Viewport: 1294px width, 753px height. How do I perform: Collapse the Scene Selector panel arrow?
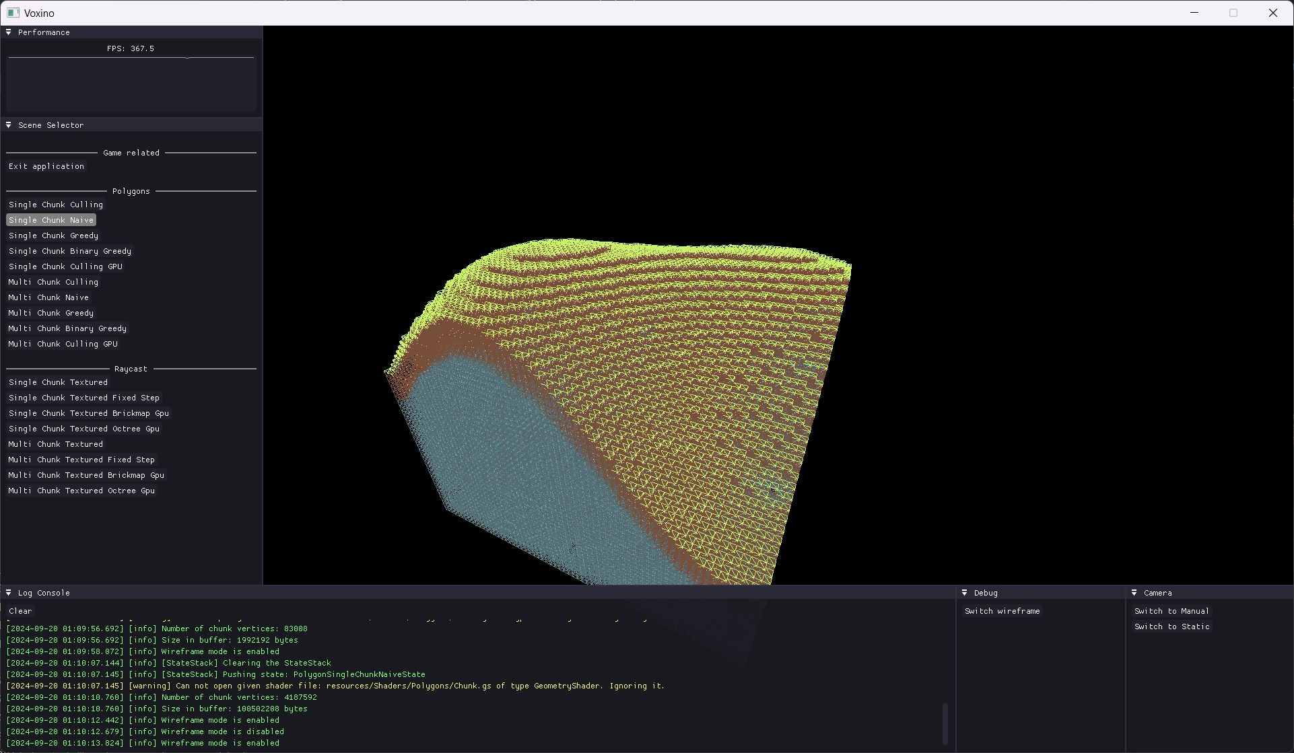tap(9, 125)
